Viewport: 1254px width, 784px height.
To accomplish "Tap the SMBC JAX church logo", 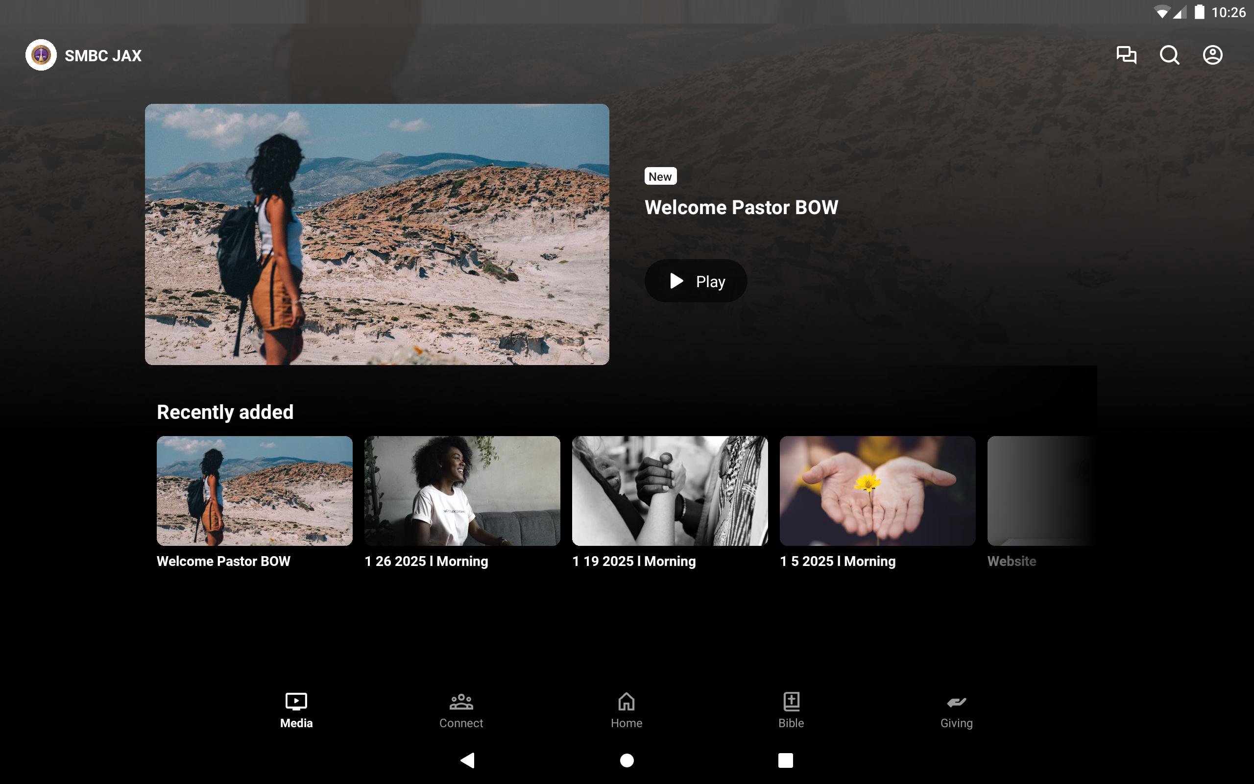I will tap(41, 55).
